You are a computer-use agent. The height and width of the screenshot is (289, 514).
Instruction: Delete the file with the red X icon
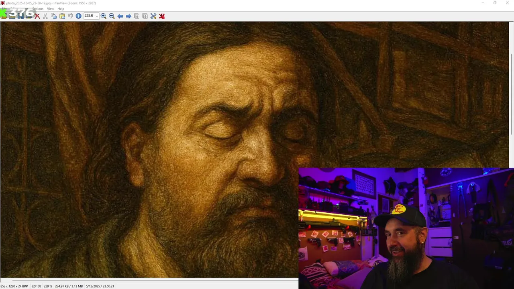(37, 16)
